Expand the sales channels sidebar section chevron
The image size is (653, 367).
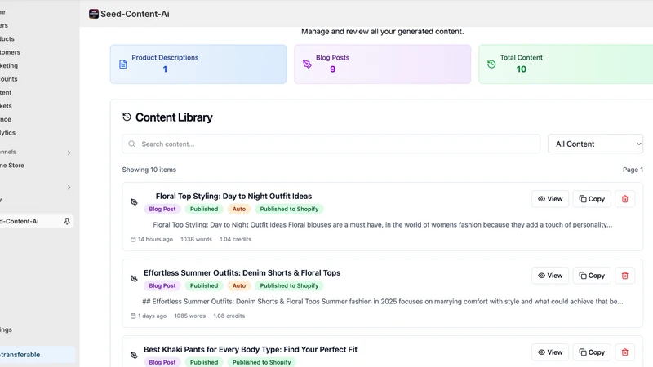pyautogui.click(x=69, y=153)
